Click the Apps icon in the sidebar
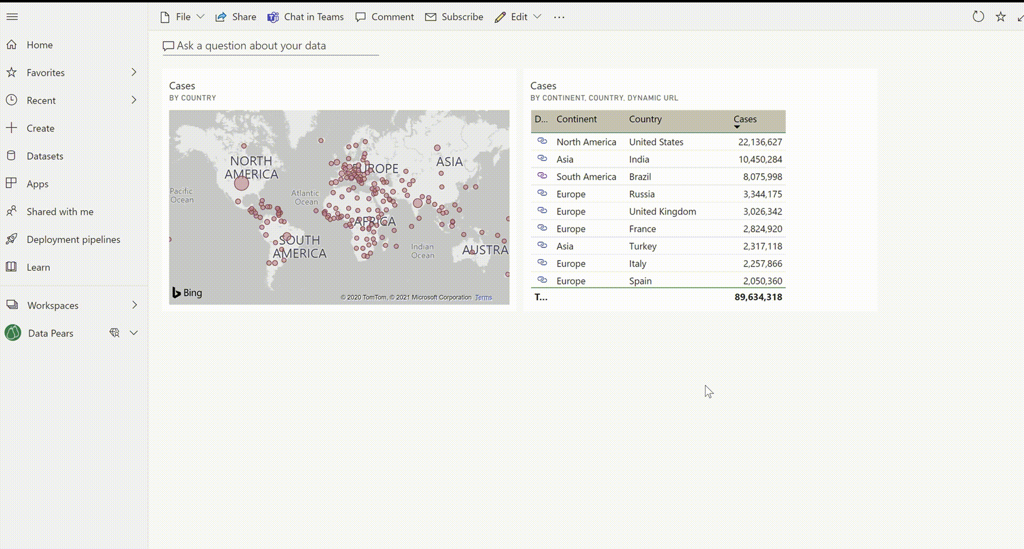This screenshot has height=549, width=1024. [x=12, y=183]
